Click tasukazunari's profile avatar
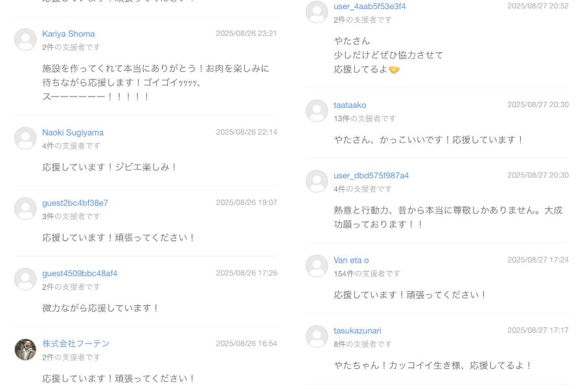The width and height of the screenshot is (583, 389). point(317,336)
